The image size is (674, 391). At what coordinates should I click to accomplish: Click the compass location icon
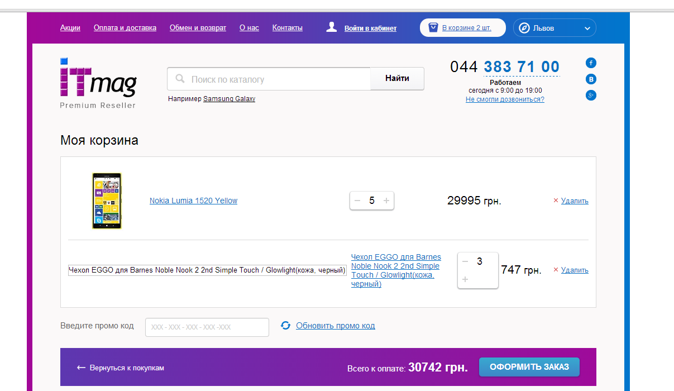click(x=524, y=28)
